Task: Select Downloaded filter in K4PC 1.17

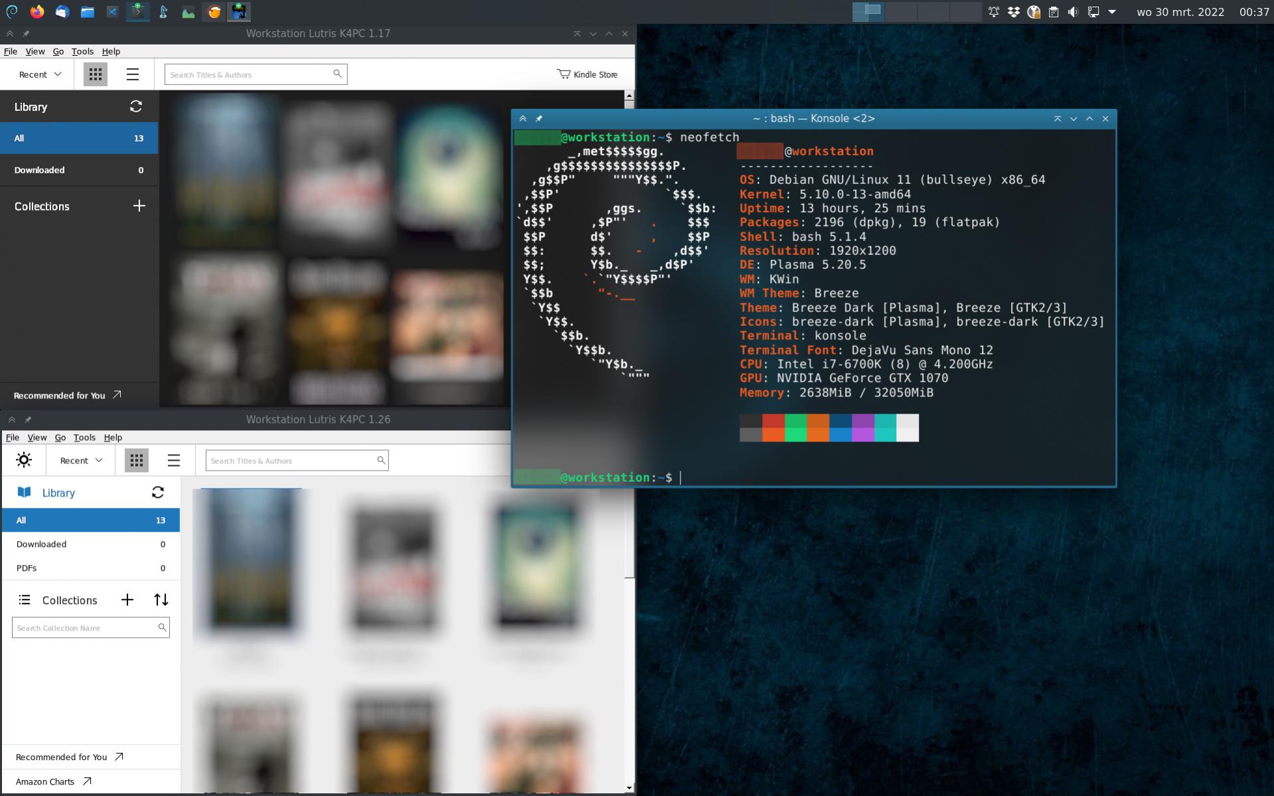Action: (x=79, y=170)
